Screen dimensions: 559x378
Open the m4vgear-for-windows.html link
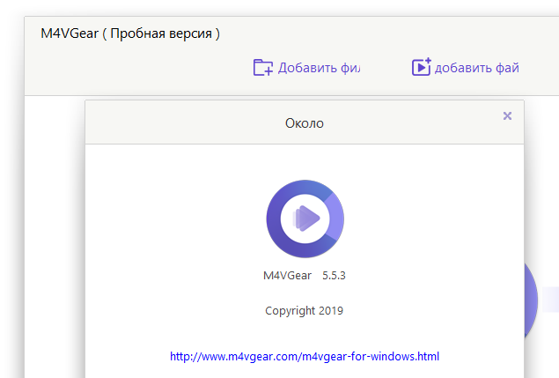pyautogui.click(x=305, y=356)
